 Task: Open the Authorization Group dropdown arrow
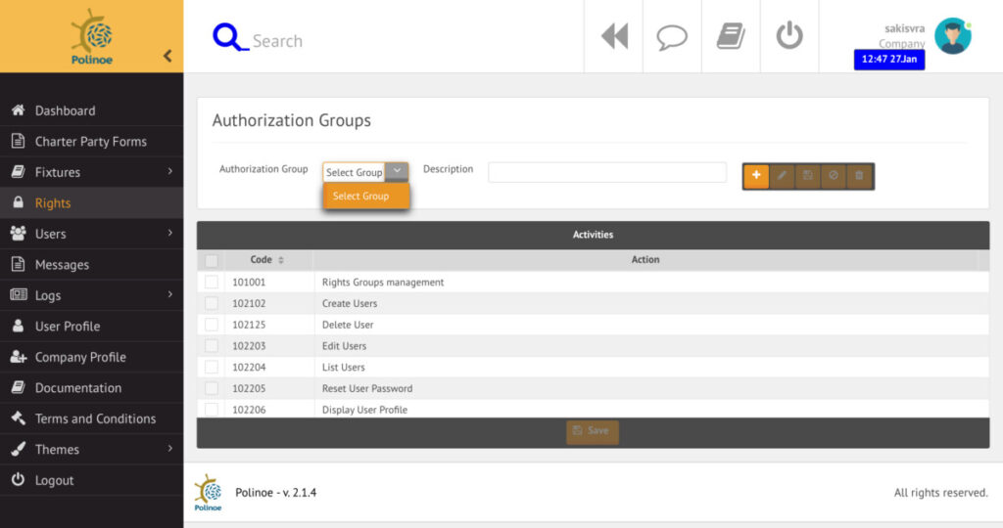(397, 171)
